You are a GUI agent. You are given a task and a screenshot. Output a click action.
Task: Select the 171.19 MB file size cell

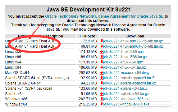click(x=88, y=62)
